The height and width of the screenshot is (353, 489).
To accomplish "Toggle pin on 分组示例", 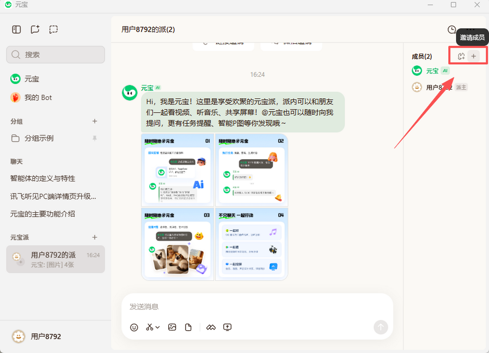I will coord(95,138).
